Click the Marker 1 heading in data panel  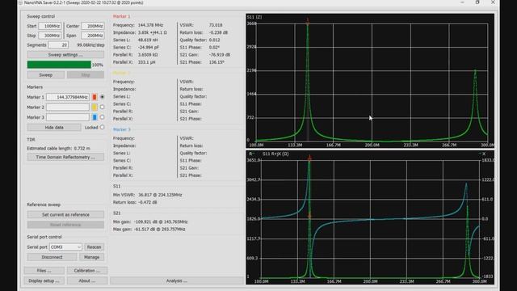click(x=121, y=16)
